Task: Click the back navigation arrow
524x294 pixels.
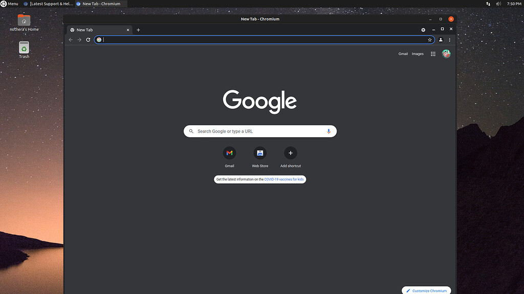Action: click(x=70, y=39)
